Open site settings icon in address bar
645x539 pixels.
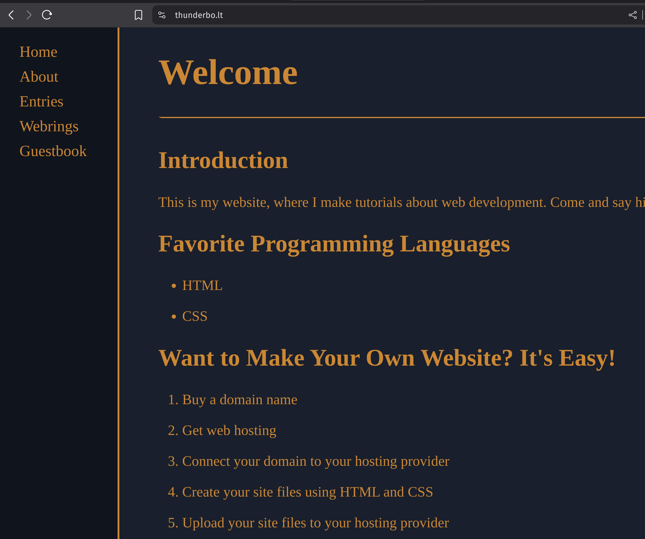tap(162, 15)
